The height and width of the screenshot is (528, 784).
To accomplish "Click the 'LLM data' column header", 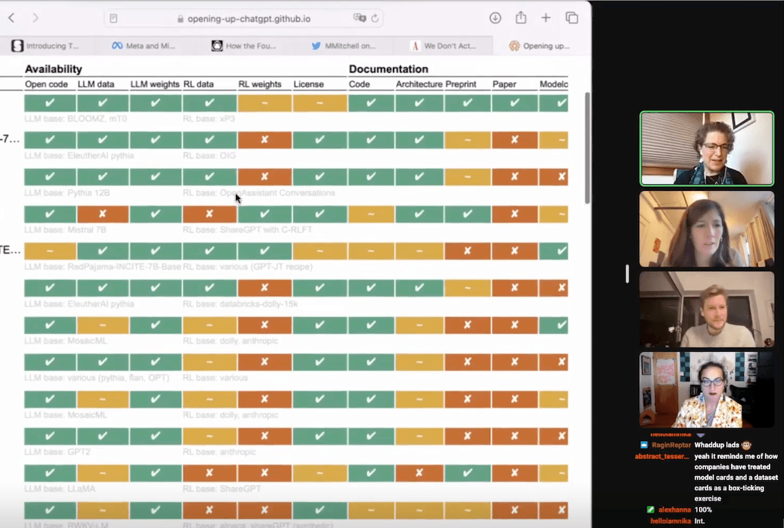I will tap(96, 84).
